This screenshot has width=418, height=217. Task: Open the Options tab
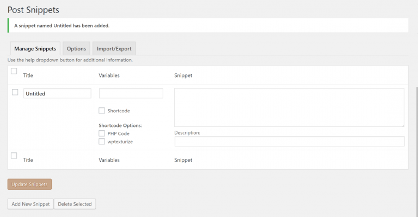pyautogui.click(x=76, y=48)
